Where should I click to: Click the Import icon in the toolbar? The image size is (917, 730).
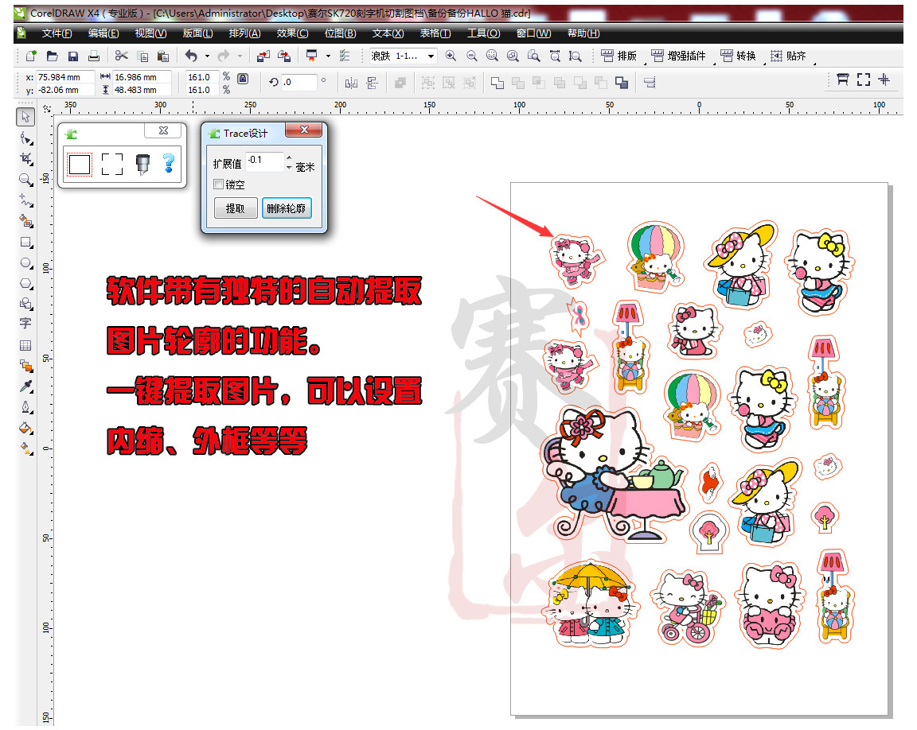click(263, 56)
